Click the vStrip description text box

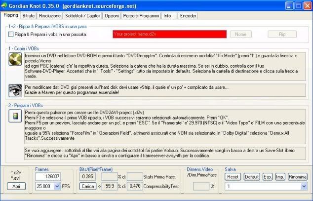pos(165,90)
